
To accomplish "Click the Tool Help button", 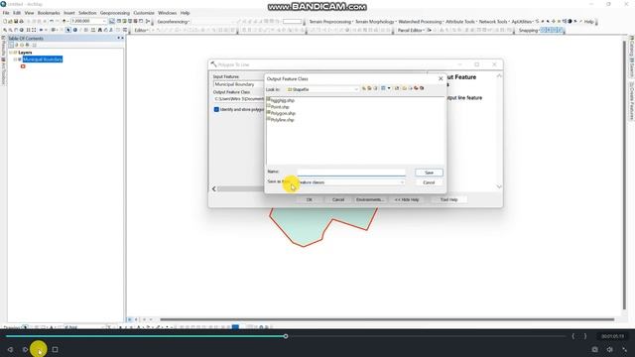I will point(448,199).
